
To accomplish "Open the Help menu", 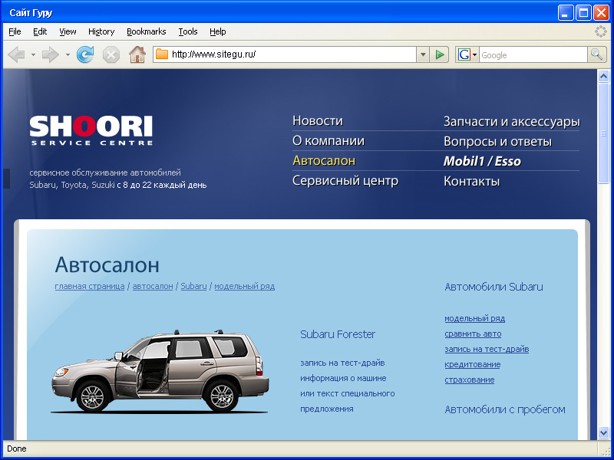I will click(x=218, y=31).
